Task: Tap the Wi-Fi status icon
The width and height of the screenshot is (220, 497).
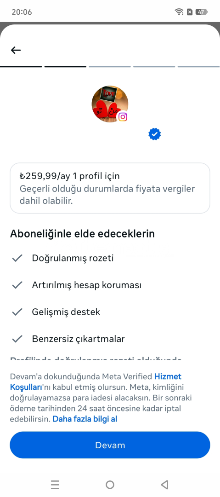Action: (x=179, y=12)
